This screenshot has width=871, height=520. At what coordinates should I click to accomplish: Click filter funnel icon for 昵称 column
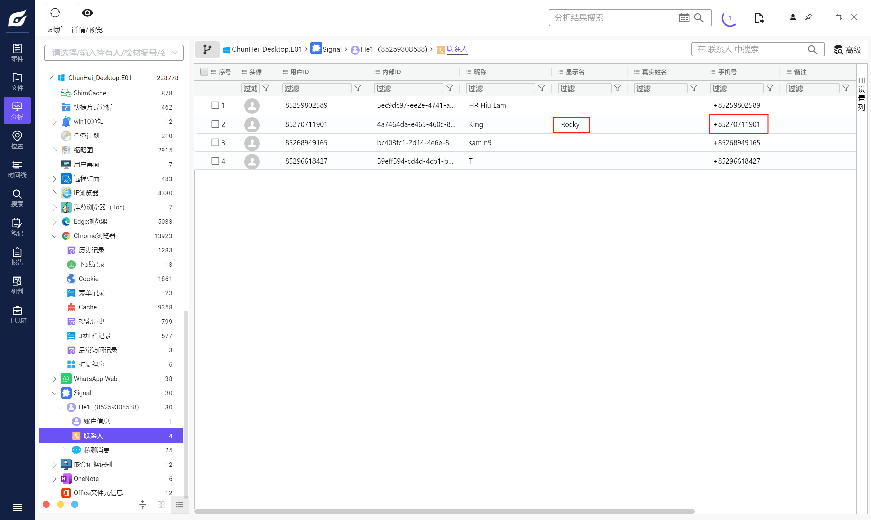point(542,88)
